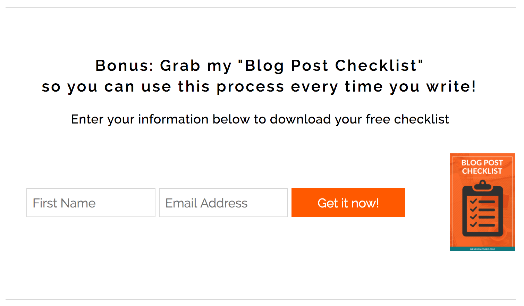
Task: Click the 'First Name' placeholder text
Action: pyautogui.click(x=64, y=203)
